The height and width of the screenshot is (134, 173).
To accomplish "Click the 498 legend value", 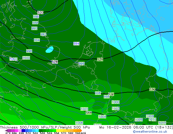I will point(21,133).
